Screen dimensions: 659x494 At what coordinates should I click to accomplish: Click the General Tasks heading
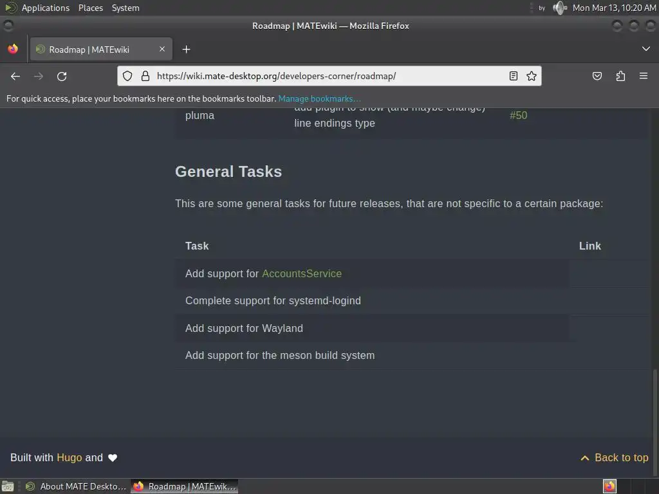click(228, 171)
